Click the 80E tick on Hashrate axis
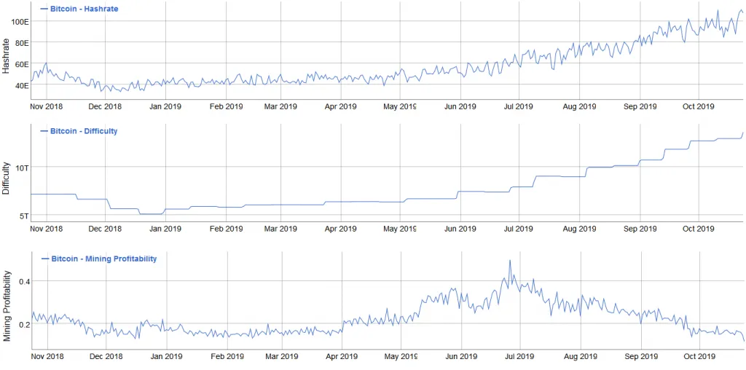The width and height of the screenshot is (746, 370). (23, 43)
